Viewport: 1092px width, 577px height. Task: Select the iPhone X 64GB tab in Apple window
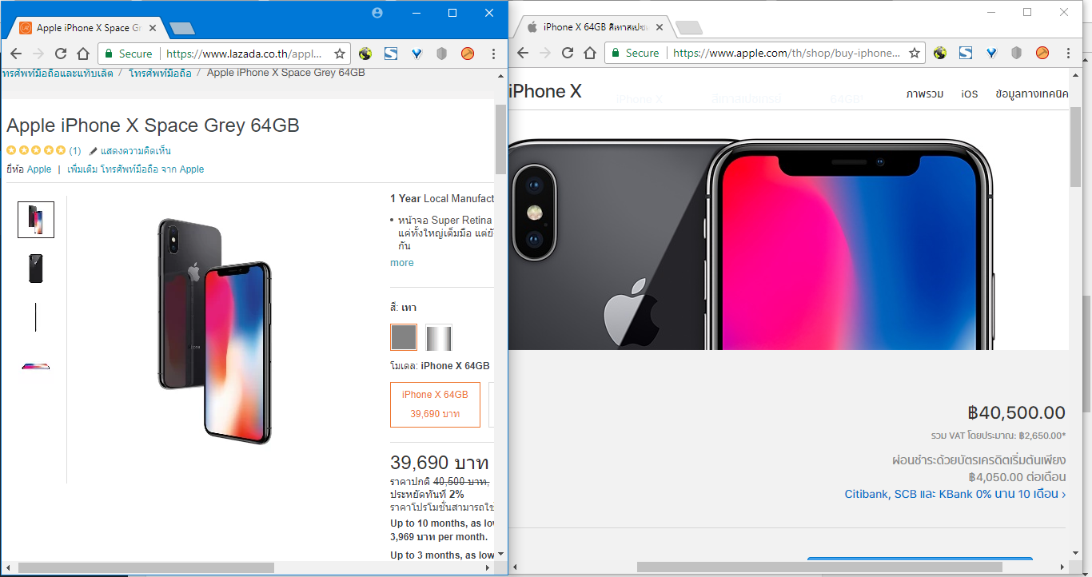[595, 27]
